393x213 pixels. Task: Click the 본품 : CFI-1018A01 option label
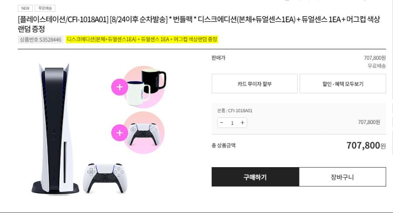pos(235,110)
